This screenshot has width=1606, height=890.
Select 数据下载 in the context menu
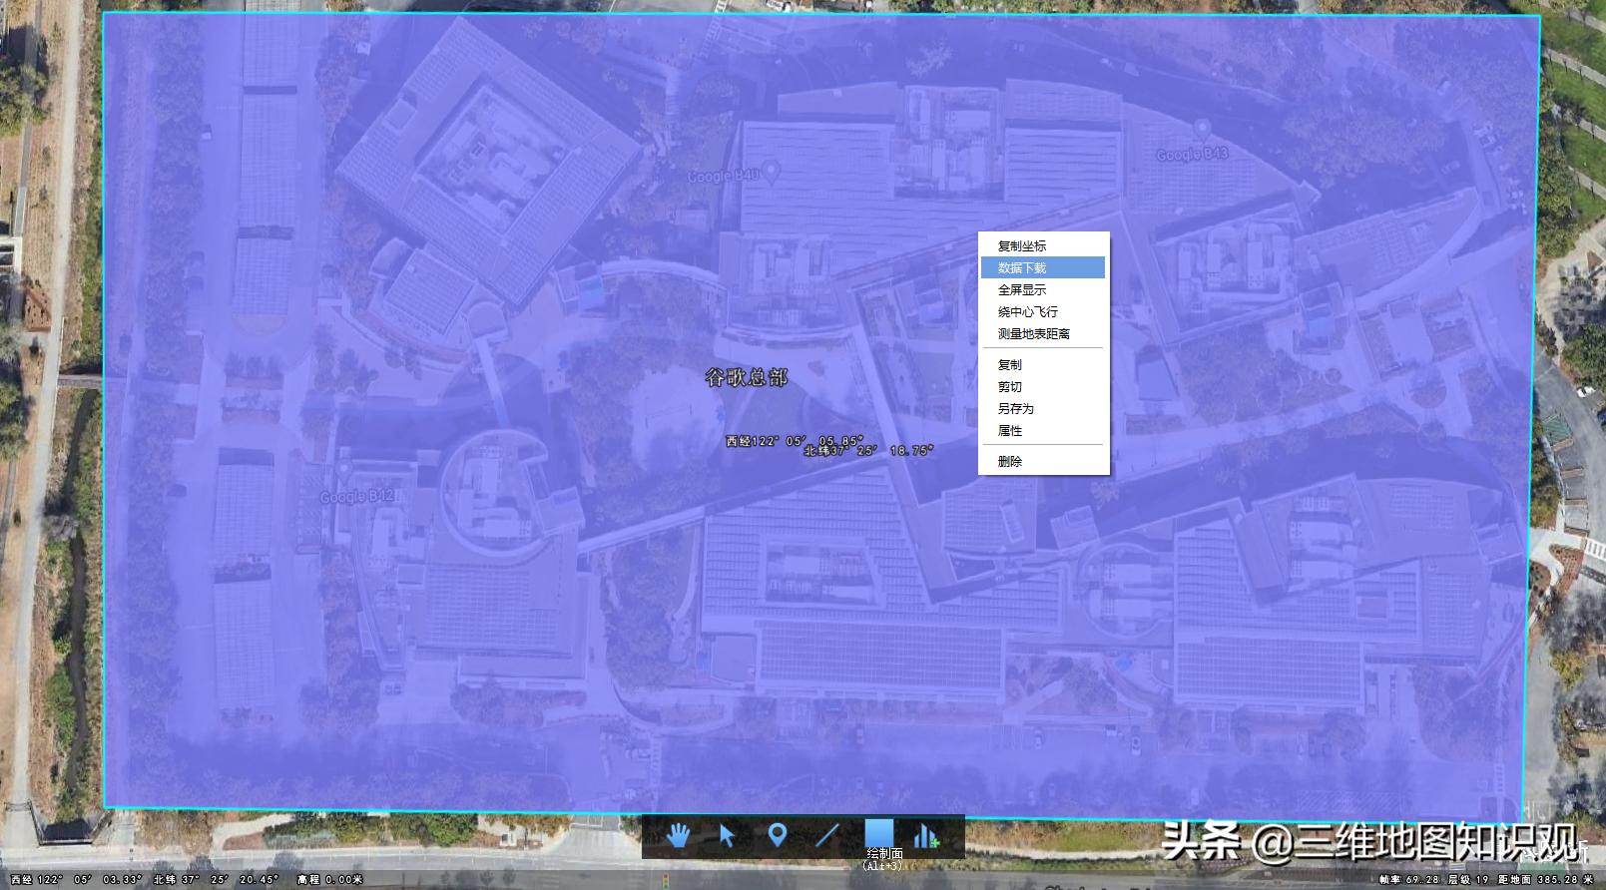(x=1043, y=267)
